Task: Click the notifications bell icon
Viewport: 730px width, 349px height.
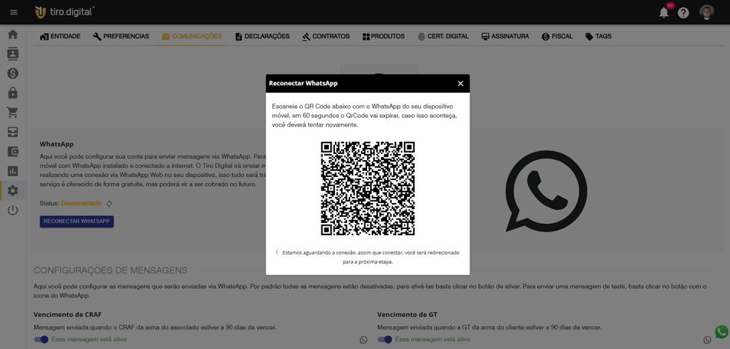Action: (663, 13)
